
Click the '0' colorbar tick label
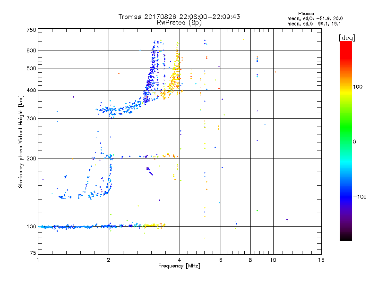point(354,142)
